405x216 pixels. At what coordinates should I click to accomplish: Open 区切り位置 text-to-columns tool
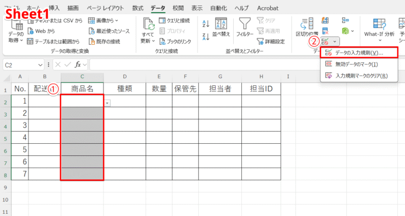pyautogui.click(x=307, y=27)
